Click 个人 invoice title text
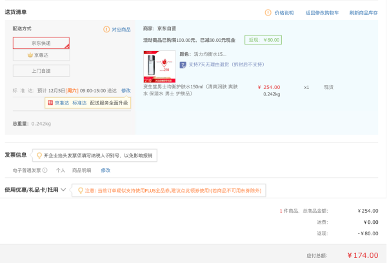The image size is (387, 263). (x=61, y=170)
